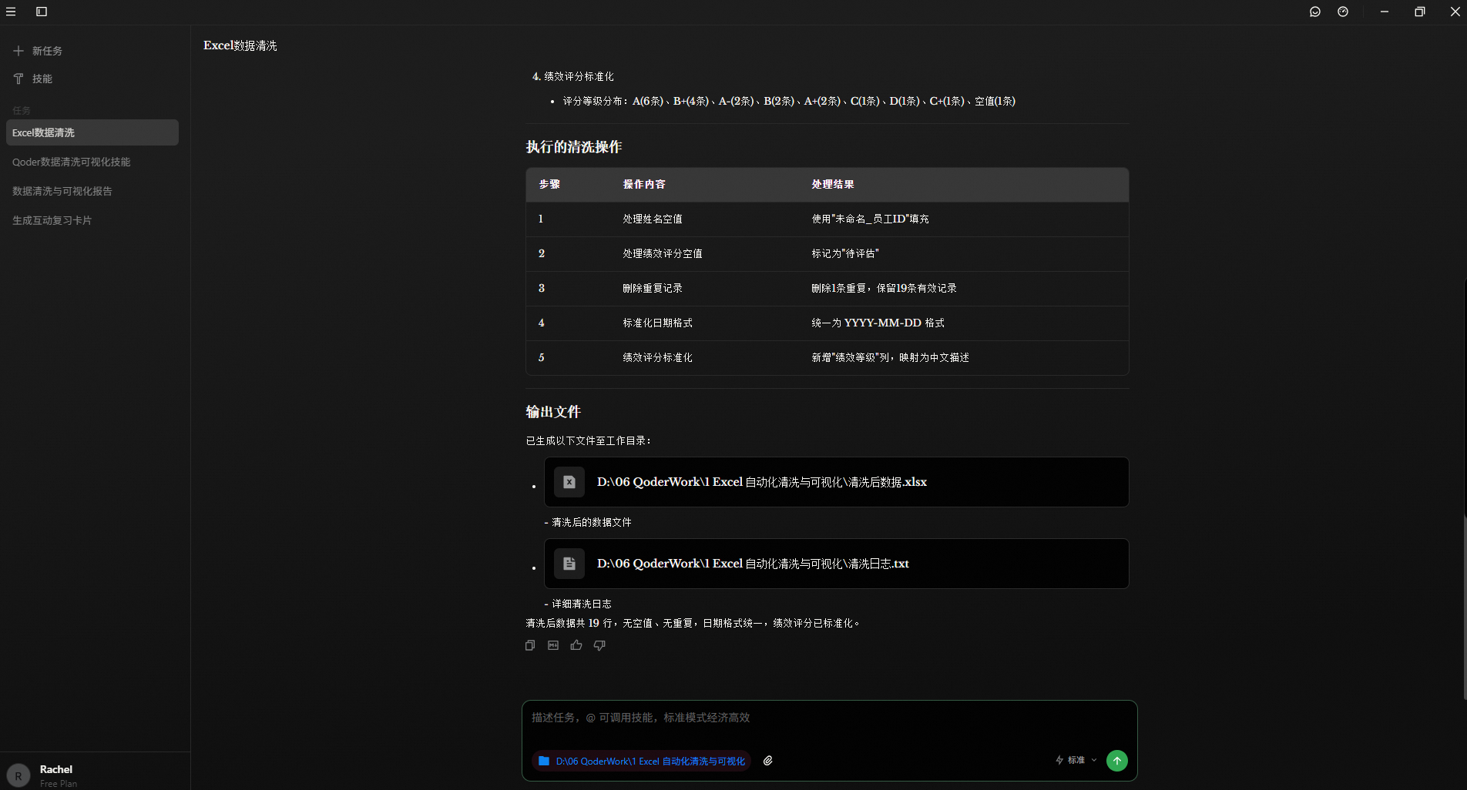Screen dimensions: 1467x790
Task: Toggle the sidebar panel icon
Action: [x=42, y=12]
